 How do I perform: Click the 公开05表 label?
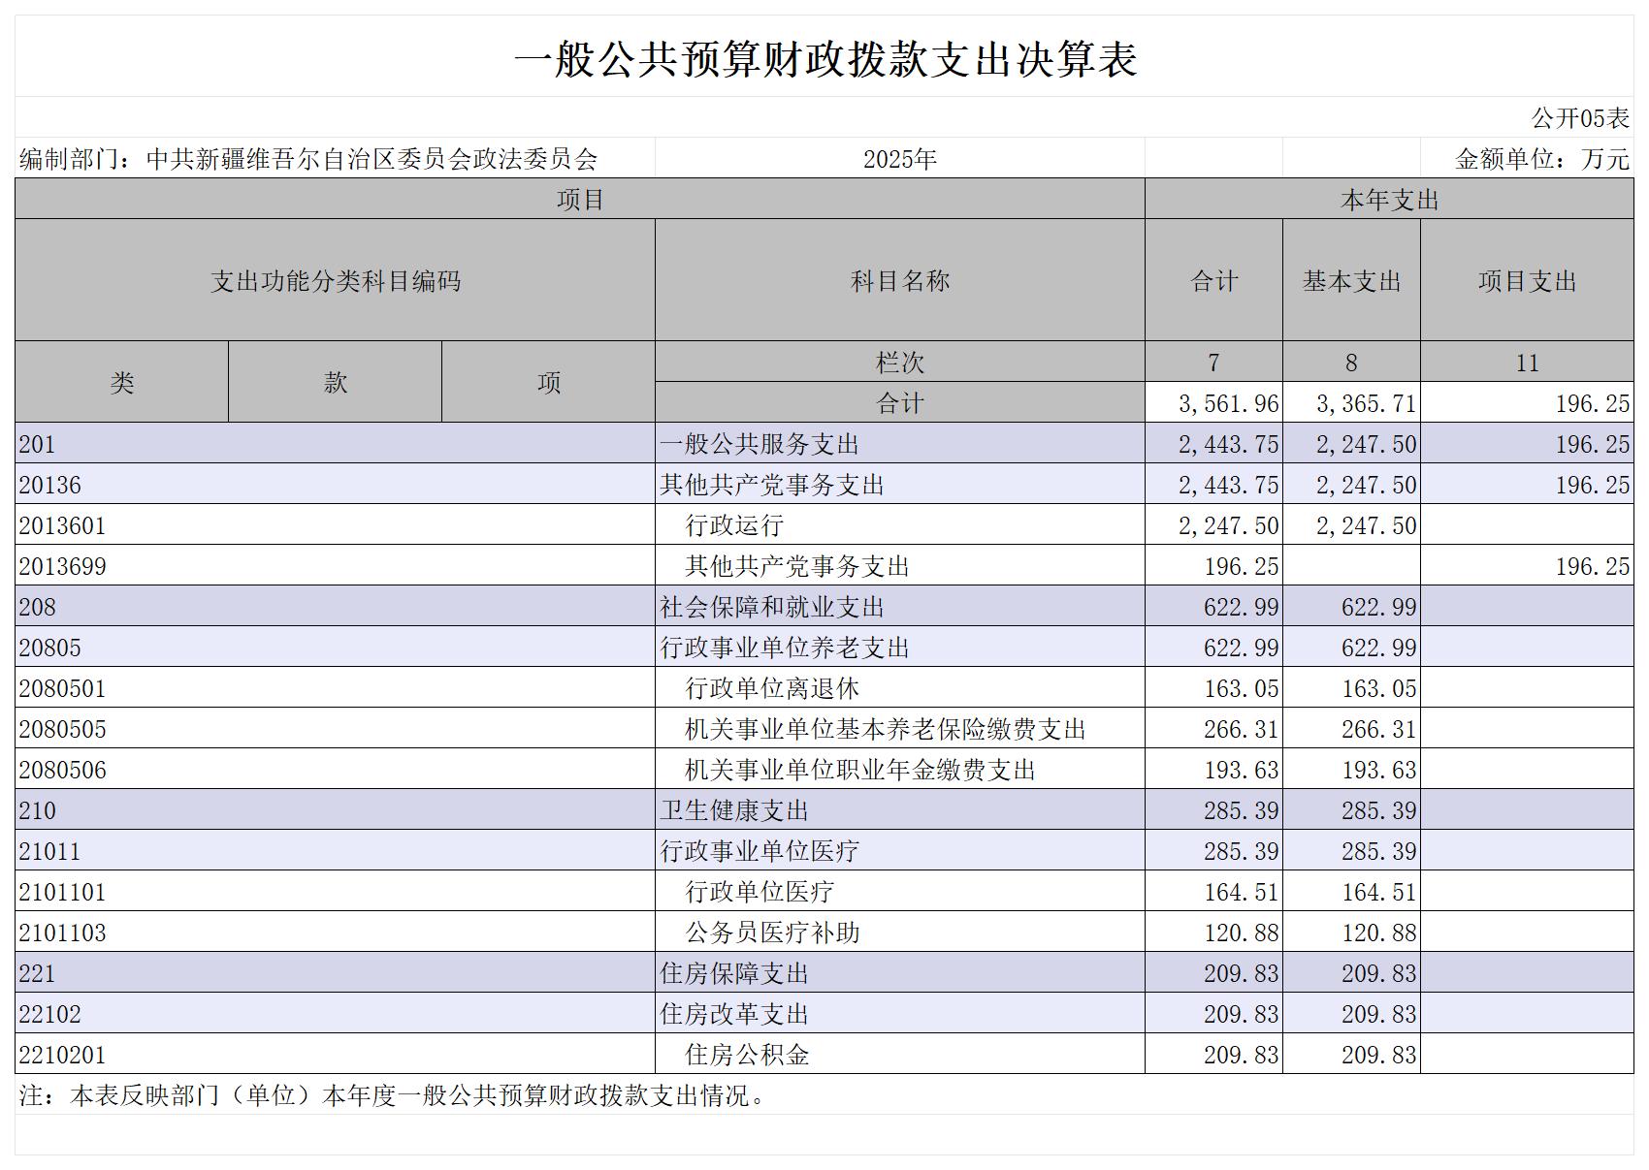click(1580, 118)
